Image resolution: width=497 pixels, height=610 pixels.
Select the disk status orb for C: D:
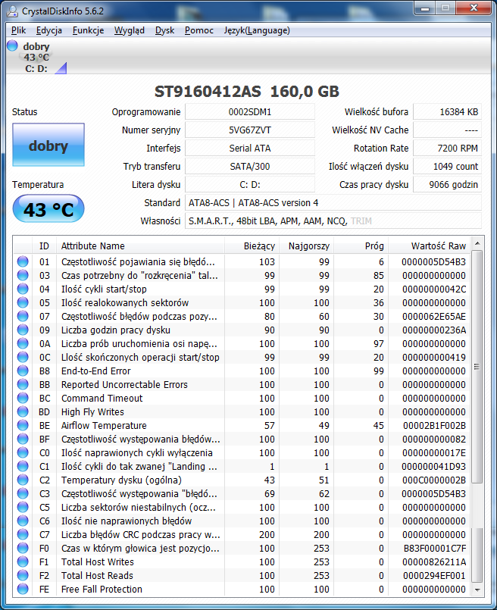(x=12, y=45)
